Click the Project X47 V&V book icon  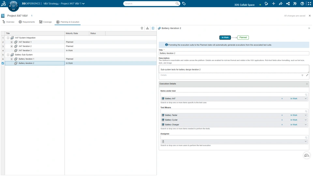click(3, 16)
